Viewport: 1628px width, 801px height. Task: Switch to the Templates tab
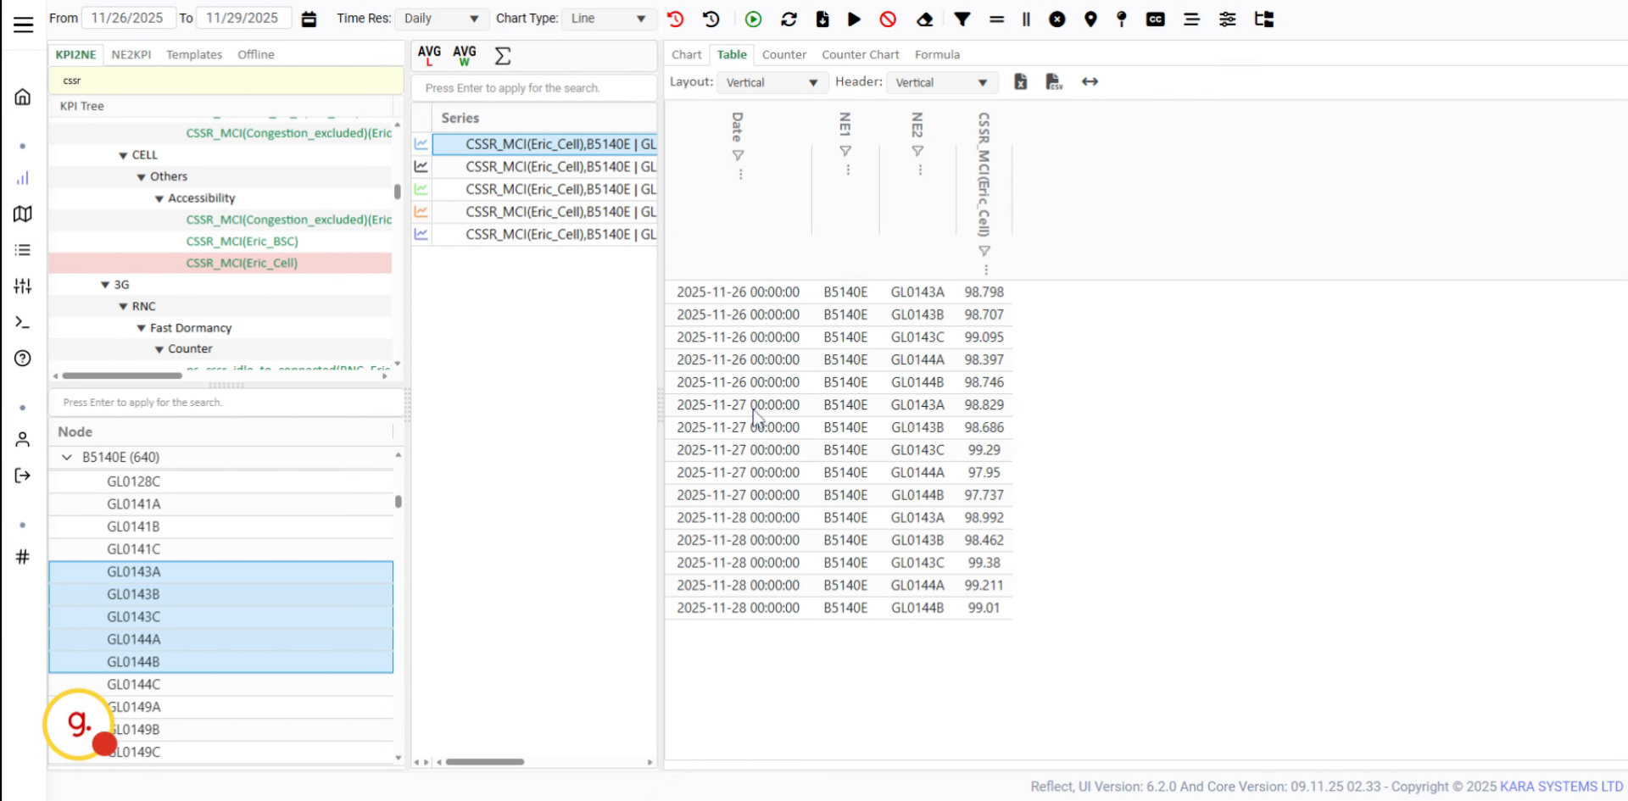(194, 54)
